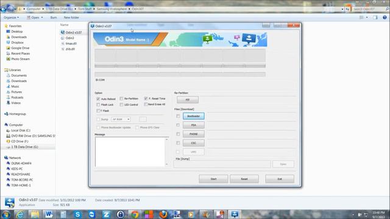Check the box beside PHONE button
The image size is (390, 219).
tap(178, 134)
